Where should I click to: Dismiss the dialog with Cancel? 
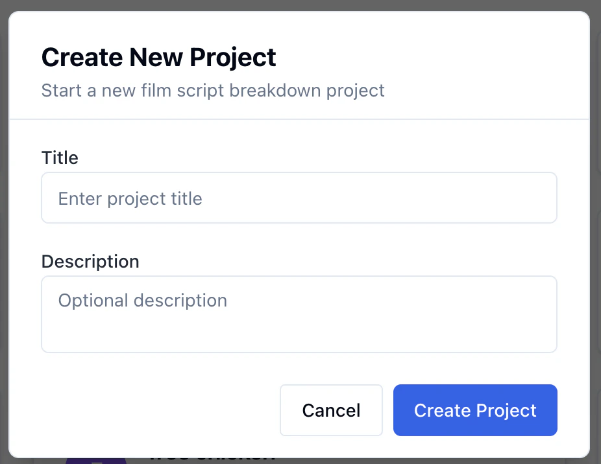331,410
